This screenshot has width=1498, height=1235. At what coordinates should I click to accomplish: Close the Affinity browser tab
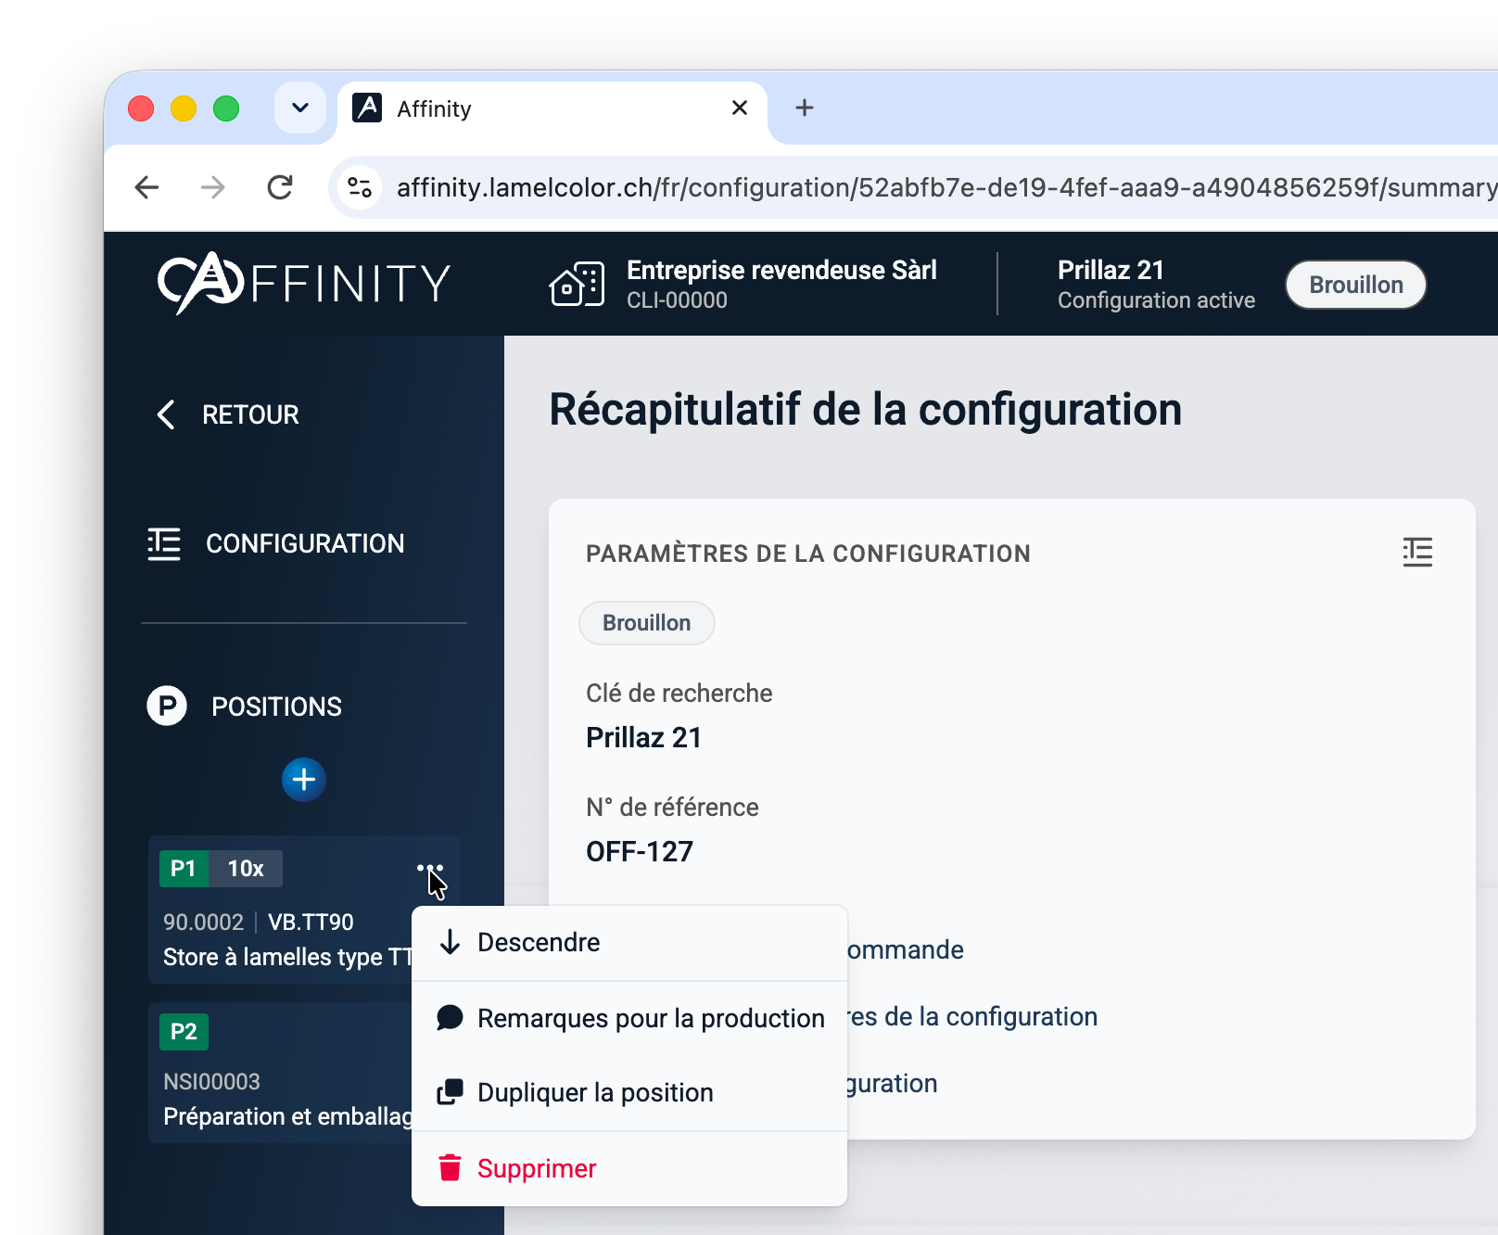(740, 108)
